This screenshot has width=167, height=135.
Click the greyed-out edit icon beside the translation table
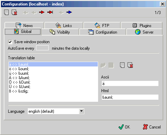pyautogui.click(x=103, y=65)
